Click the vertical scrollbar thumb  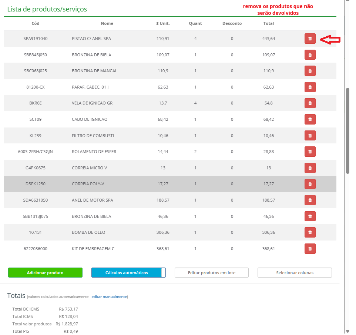pyautogui.click(x=347, y=131)
